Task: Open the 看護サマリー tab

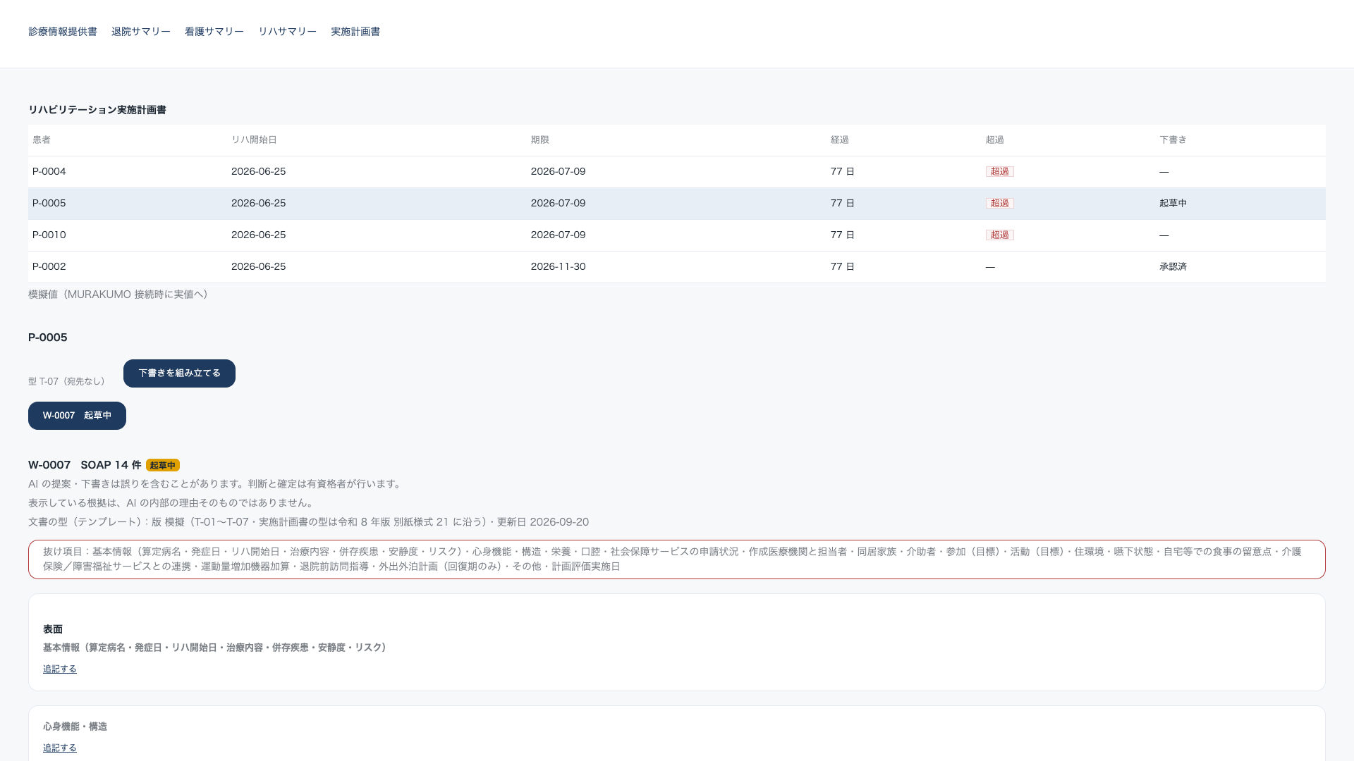Action: click(x=214, y=32)
